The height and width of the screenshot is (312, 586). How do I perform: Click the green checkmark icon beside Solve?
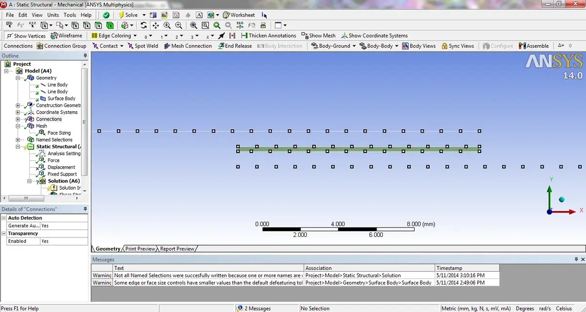pos(106,15)
